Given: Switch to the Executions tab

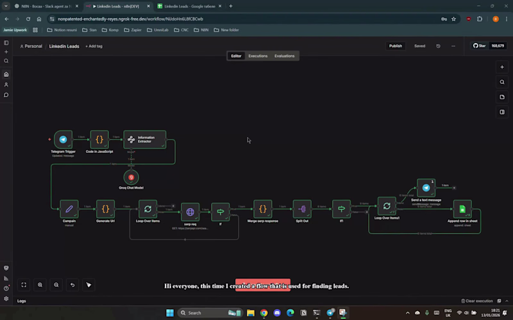Looking at the screenshot, I should (258, 56).
